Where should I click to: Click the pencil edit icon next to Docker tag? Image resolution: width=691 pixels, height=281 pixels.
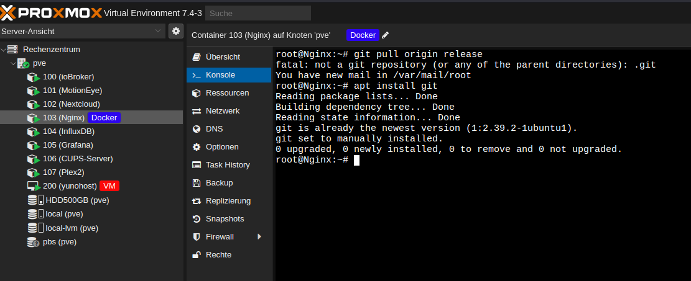pos(385,35)
